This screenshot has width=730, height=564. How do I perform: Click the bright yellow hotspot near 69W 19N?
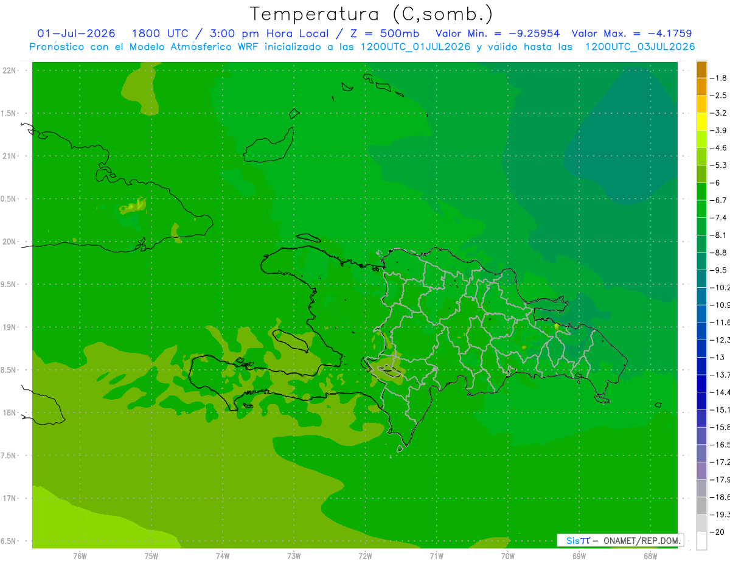point(556,327)
